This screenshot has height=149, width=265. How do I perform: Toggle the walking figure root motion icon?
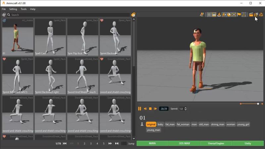tap(224, 15)
